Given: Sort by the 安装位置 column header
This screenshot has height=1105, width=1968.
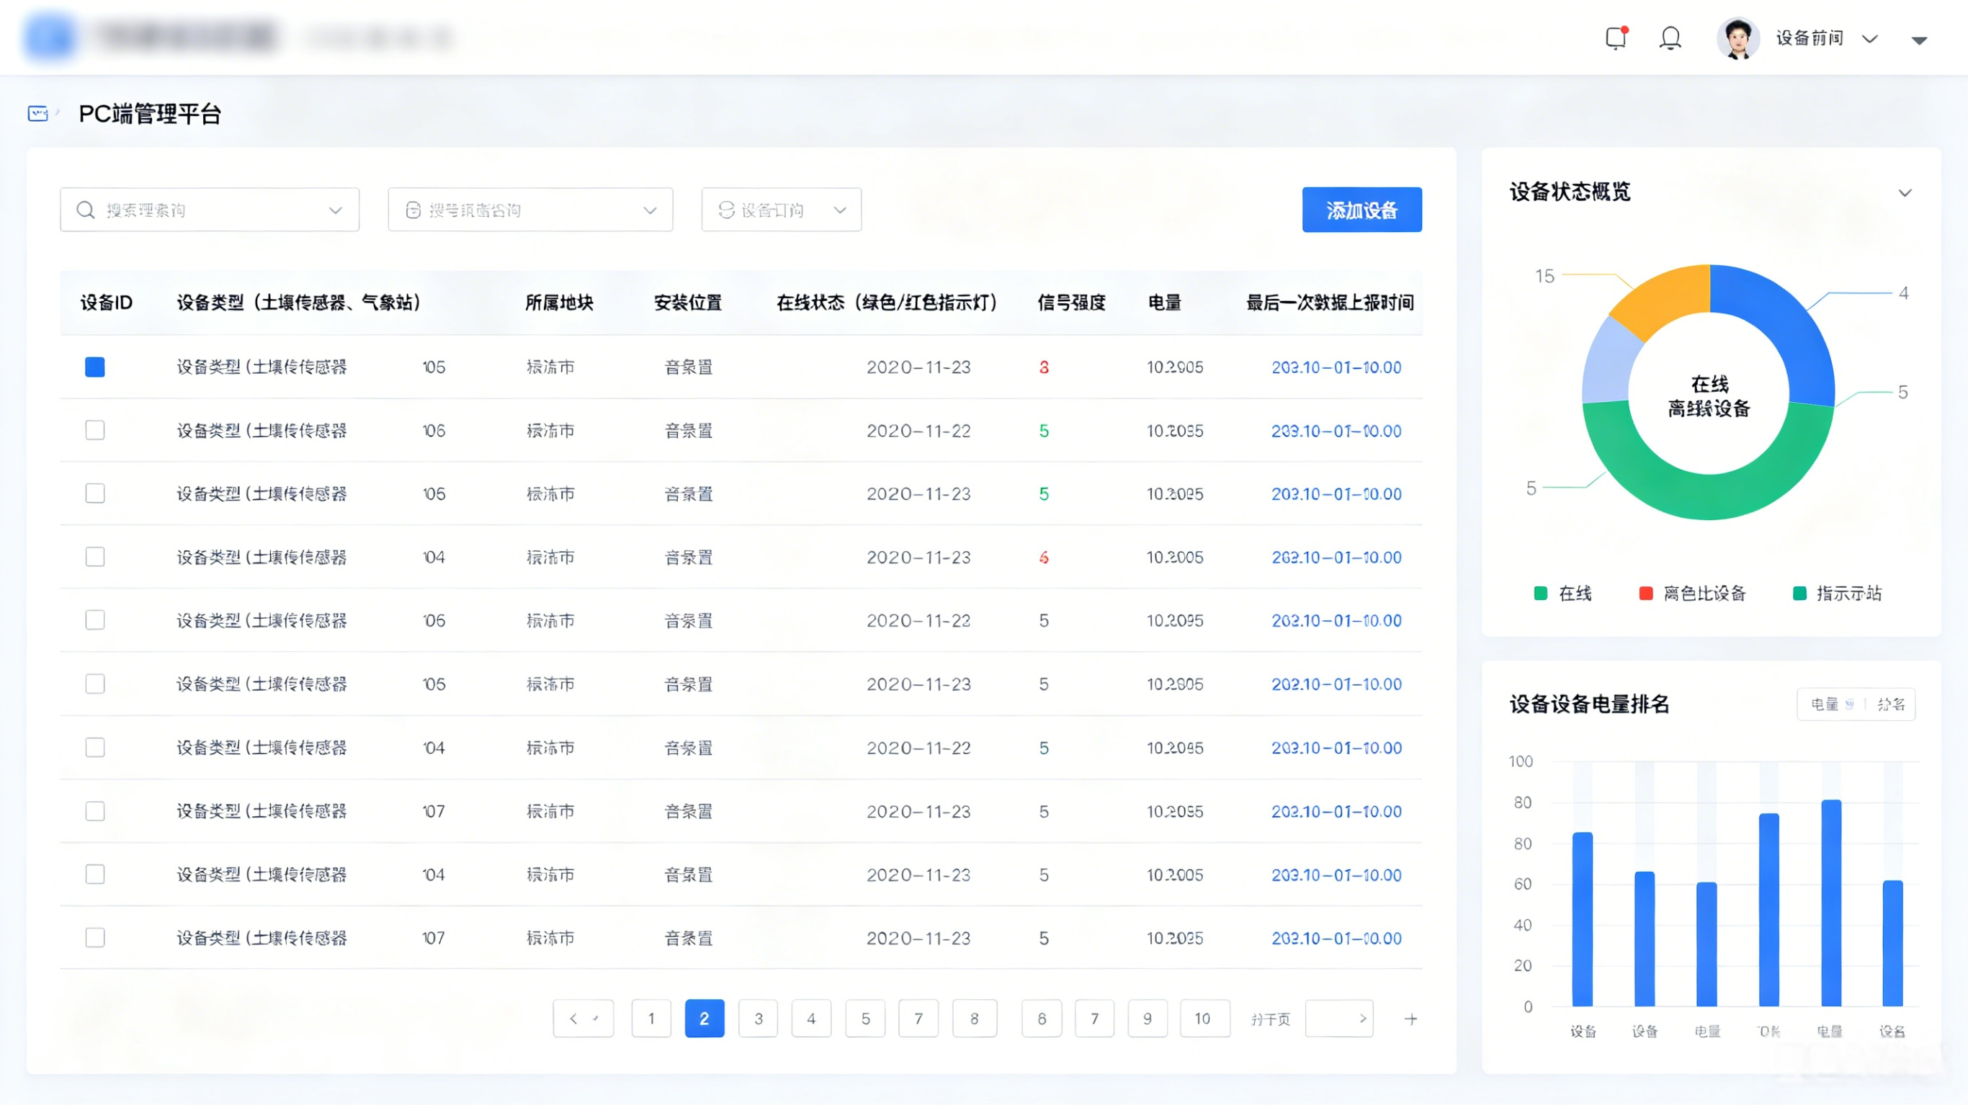Looking at the screenshot, I should click(x=688, y=303).
